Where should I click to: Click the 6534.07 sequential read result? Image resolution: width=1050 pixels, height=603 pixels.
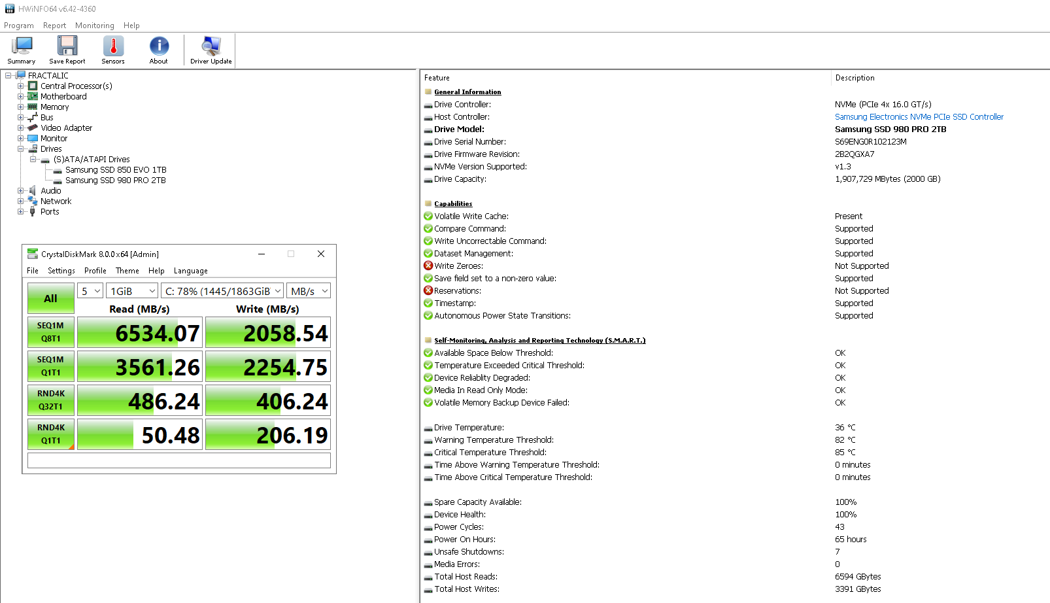pyautogui.click(x=140, y=332)
